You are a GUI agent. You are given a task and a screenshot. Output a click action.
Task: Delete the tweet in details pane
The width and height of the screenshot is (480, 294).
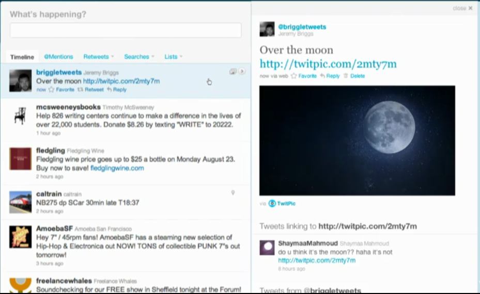[x=354, y=76]
